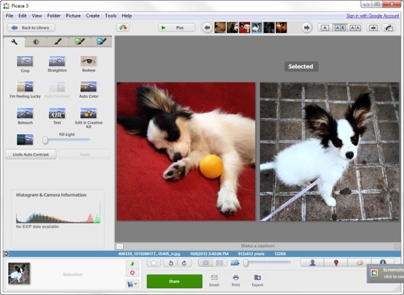
Task: Open Edit in Creative Kit
Action: pyautogui.click(x=89, y=113)
